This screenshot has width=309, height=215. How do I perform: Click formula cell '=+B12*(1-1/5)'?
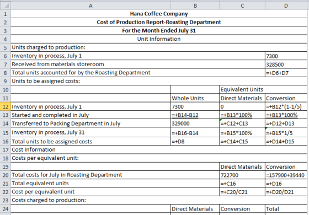286,106
